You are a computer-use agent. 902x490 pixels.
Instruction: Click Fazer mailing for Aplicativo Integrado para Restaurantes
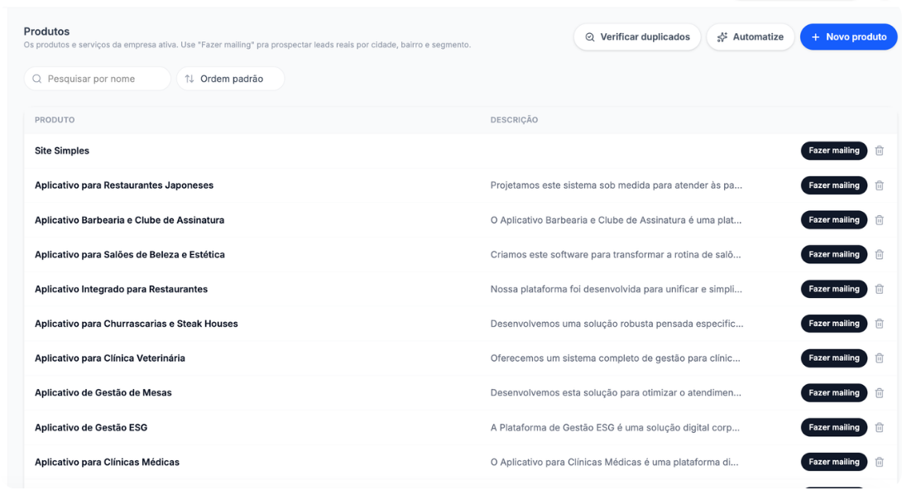(833, 289)
